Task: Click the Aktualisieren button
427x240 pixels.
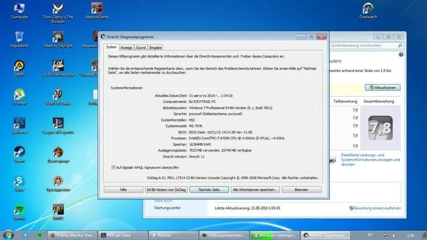Action: click(383, 87)
